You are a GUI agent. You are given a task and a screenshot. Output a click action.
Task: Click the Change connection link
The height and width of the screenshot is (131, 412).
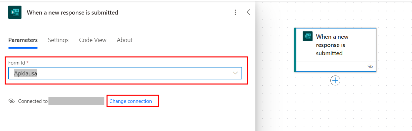[131, 101]
